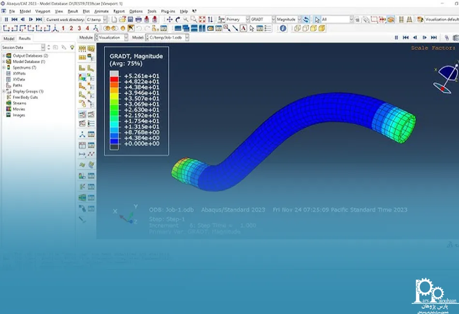The width and height of the screenshot is (459, 314).
Task: Jump to last frame in right-side playback bar
Action: coord(434,38)
